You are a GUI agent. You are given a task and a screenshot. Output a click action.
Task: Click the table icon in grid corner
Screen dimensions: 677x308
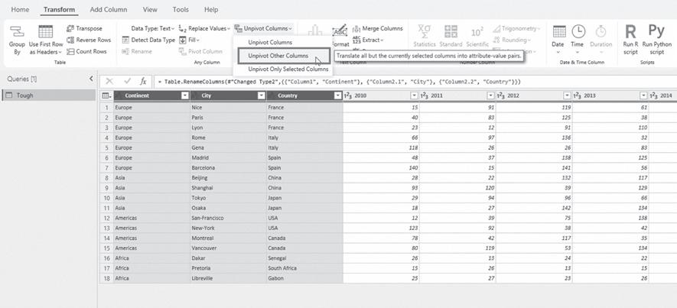coord(106,96)
